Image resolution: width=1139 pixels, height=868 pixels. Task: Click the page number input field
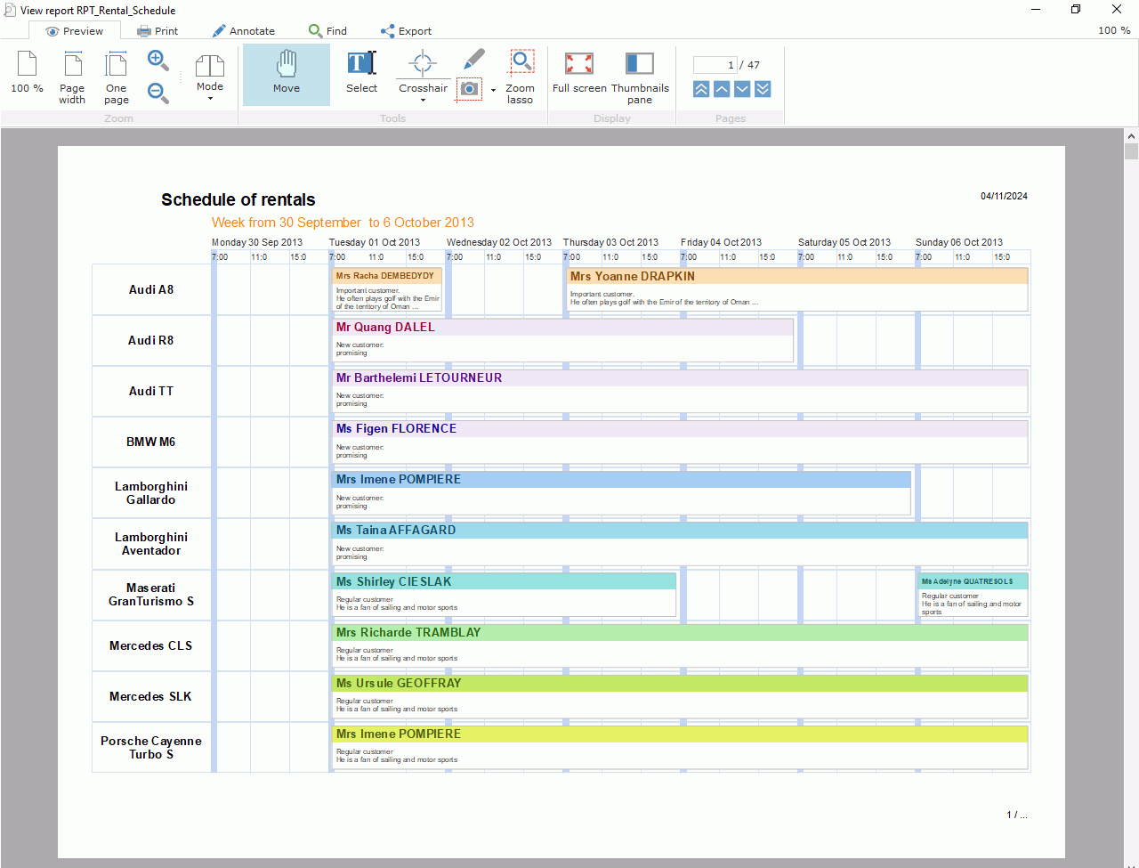(x=715, y=65)
